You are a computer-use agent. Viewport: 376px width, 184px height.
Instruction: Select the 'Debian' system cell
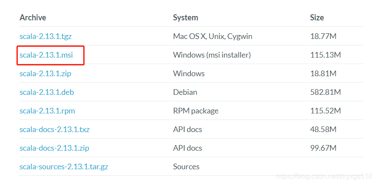(185, 92)
